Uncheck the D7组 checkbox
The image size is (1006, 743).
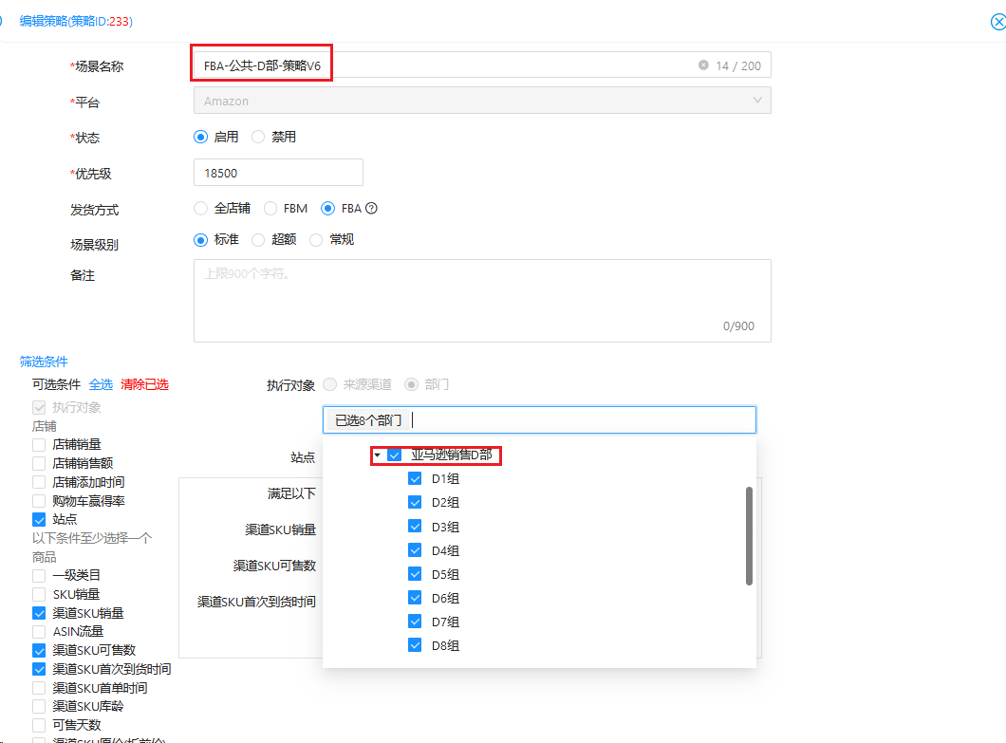(x=415, y=622)
